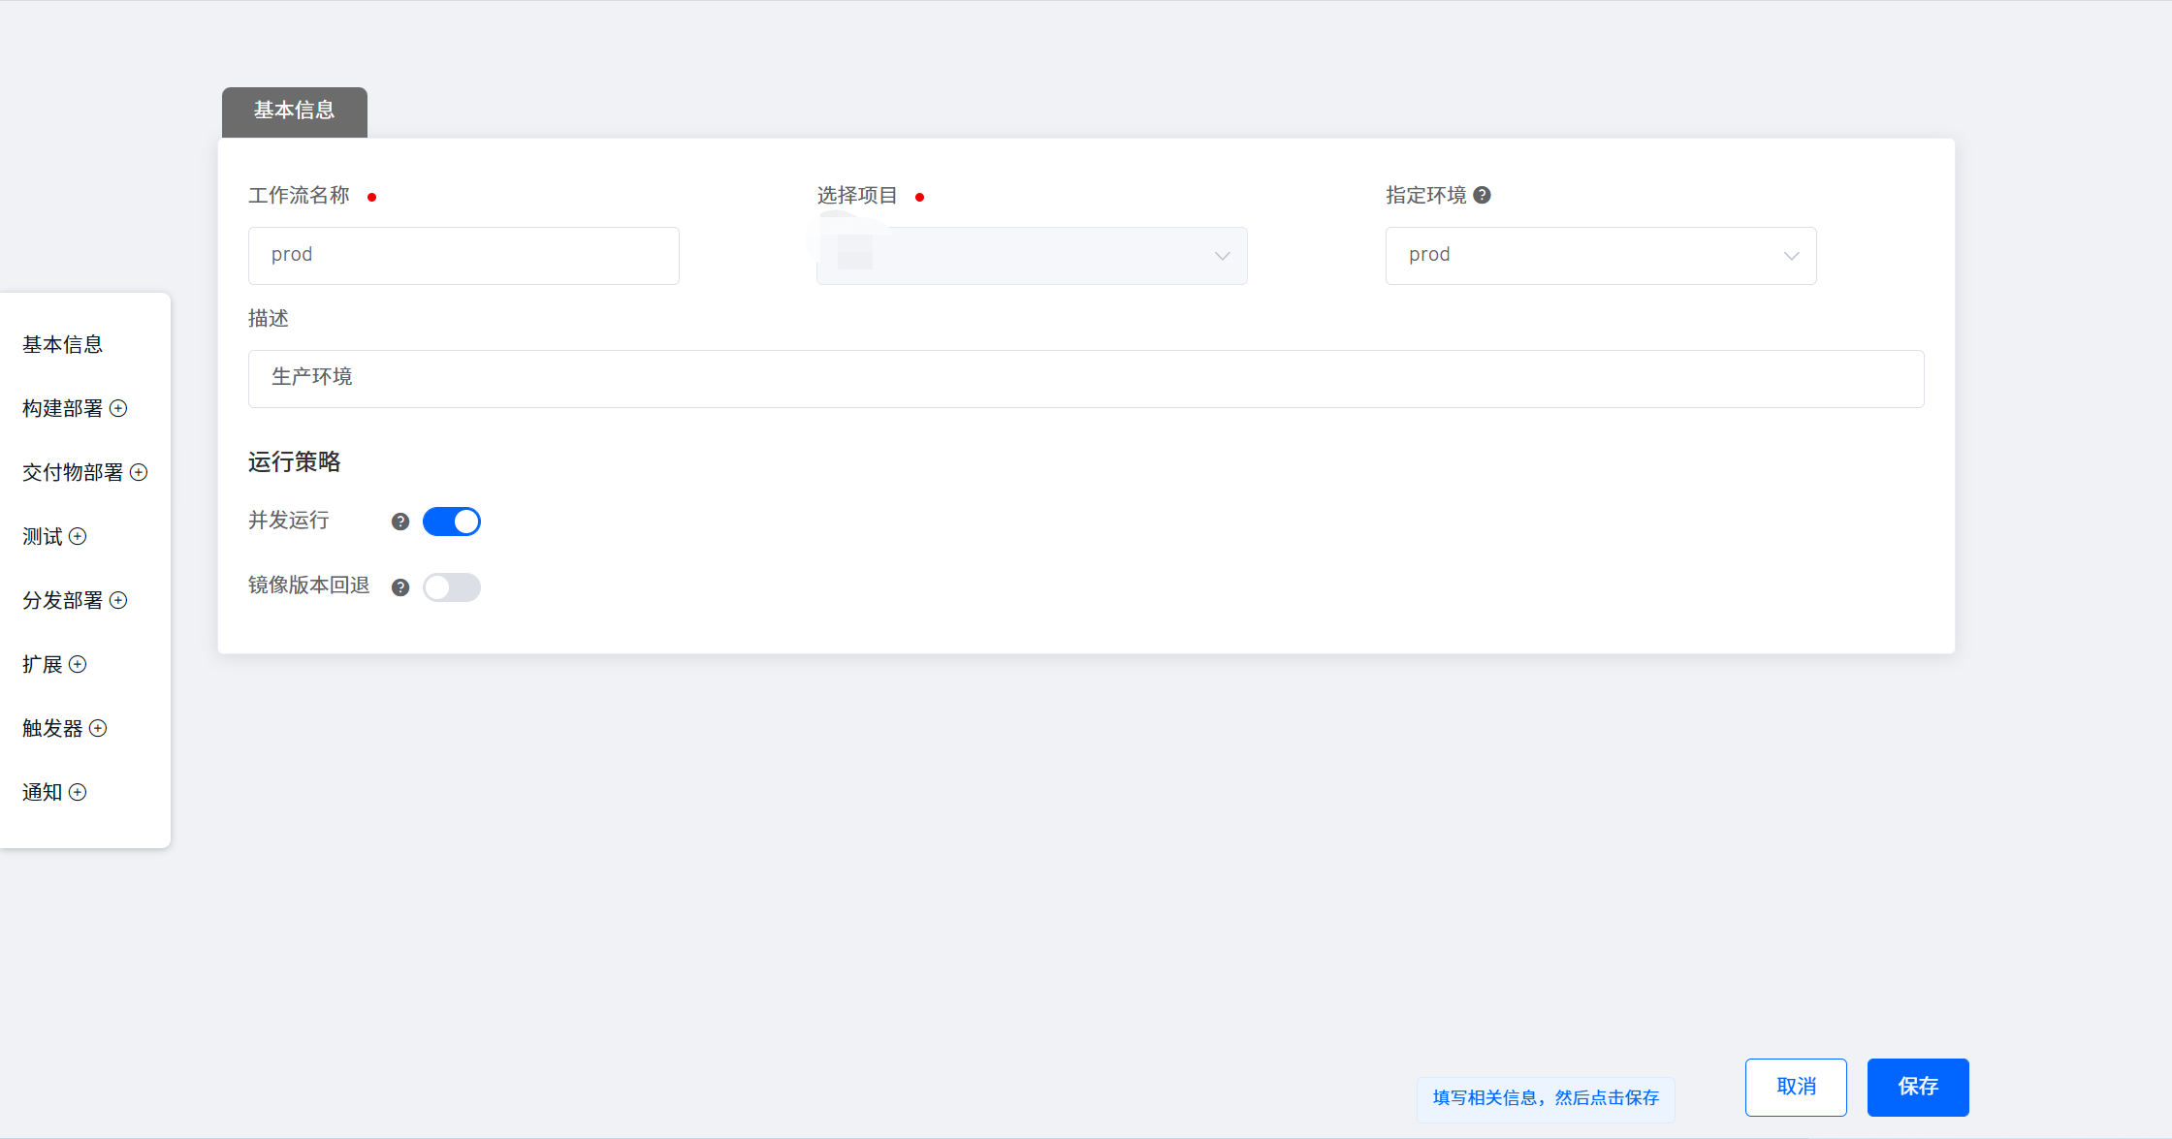This screenshot has height=1139, width=2172.
Task: Open the 选择项目 dropdown
Action: [x=1032, y=256]
